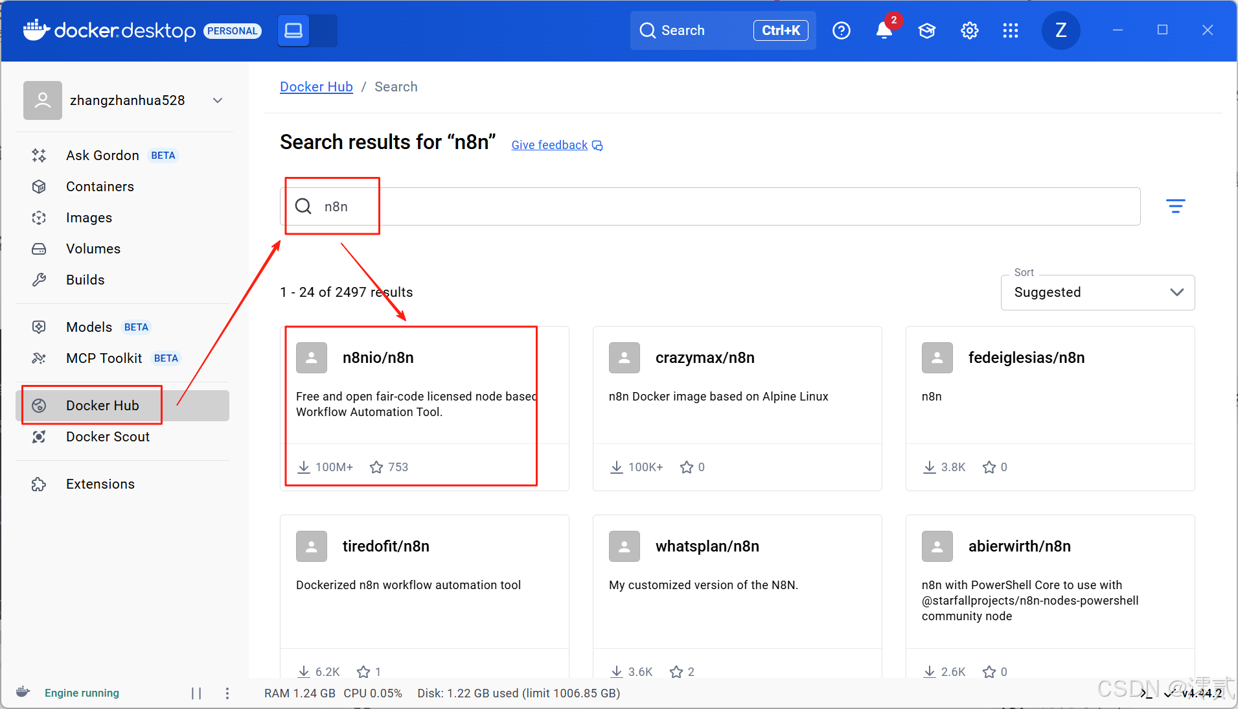Click the RAM 1.24 GB status entry
The width and height of the screenshot is (1238, 709).
pos(300,693)
